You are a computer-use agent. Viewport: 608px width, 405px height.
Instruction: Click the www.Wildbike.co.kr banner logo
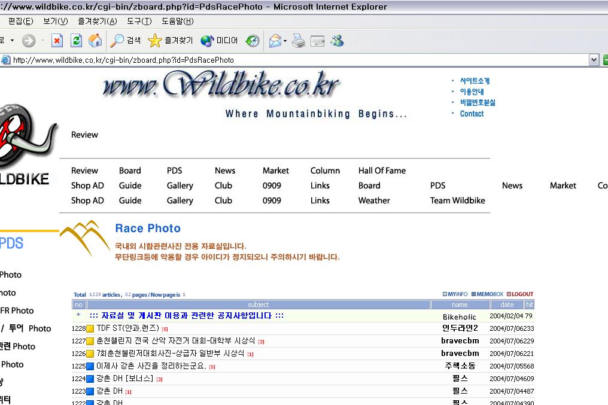[221, 84]
